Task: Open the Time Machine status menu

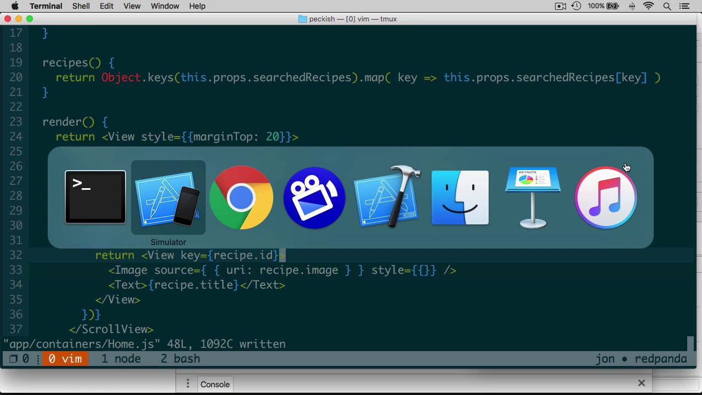Action: [x=576, y=6]
